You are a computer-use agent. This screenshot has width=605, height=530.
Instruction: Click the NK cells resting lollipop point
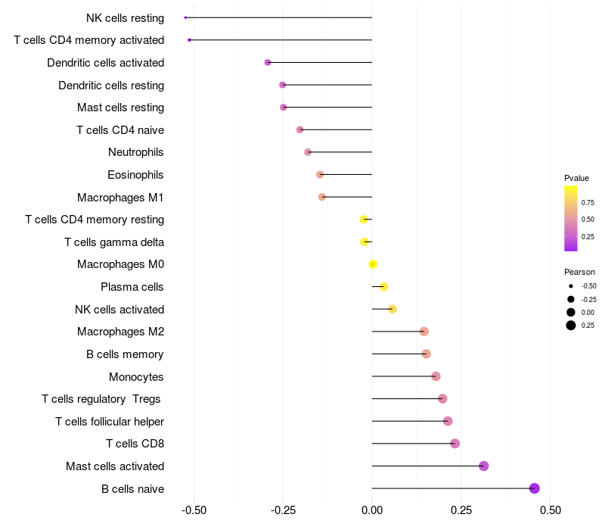pyautogui.click(x=185, y=17)
